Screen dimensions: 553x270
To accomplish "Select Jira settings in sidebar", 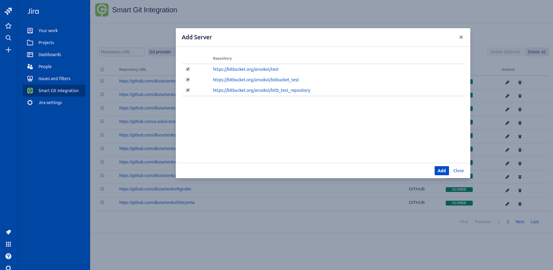I will click(50, 103).
